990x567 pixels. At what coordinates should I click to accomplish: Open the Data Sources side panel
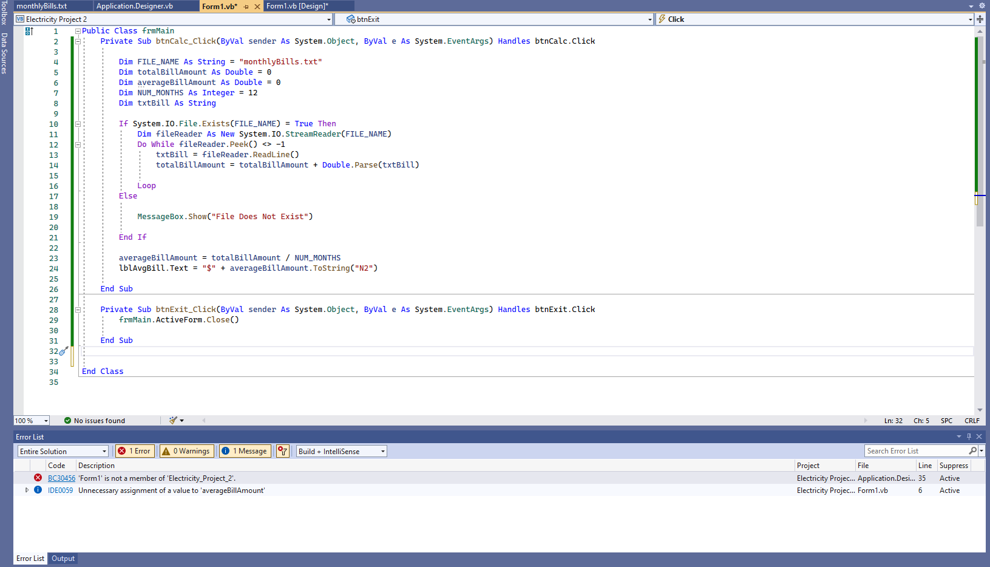pos(4,53)
